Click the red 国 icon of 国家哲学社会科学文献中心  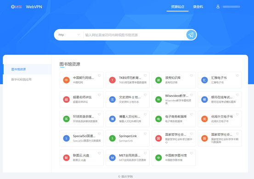(158, 138)
